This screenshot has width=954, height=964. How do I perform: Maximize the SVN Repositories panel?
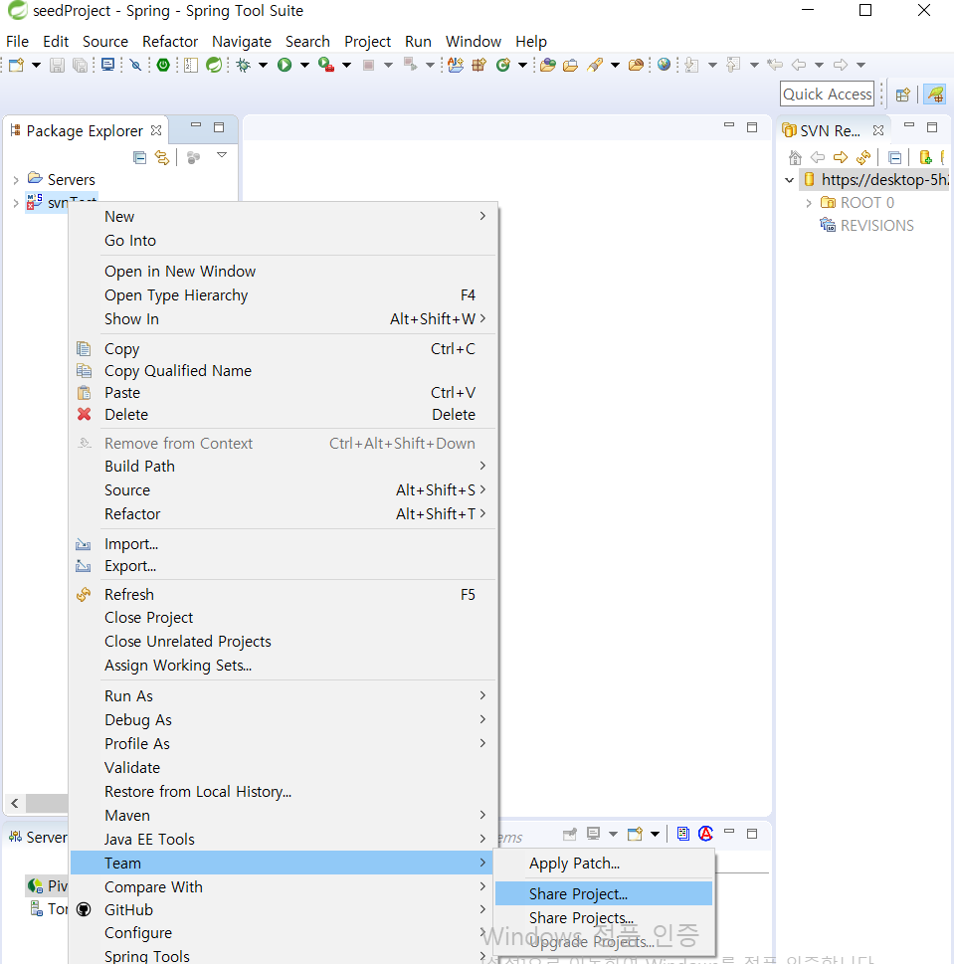(x=932, y=127)
